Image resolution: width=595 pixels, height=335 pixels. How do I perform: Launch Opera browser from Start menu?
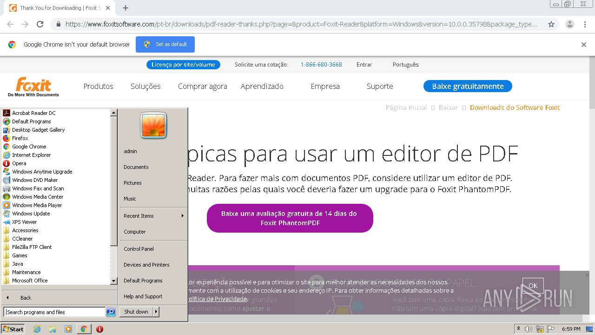[19, 163]
